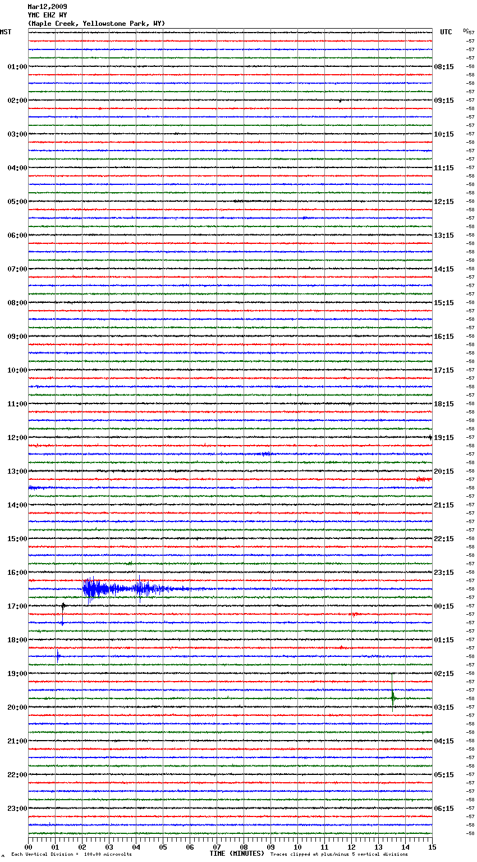
Task: Select the 06:00 MST time label
Action: (x=17, y=235)
